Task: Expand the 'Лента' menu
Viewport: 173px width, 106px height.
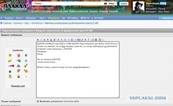Action: (x=19, y=18)
